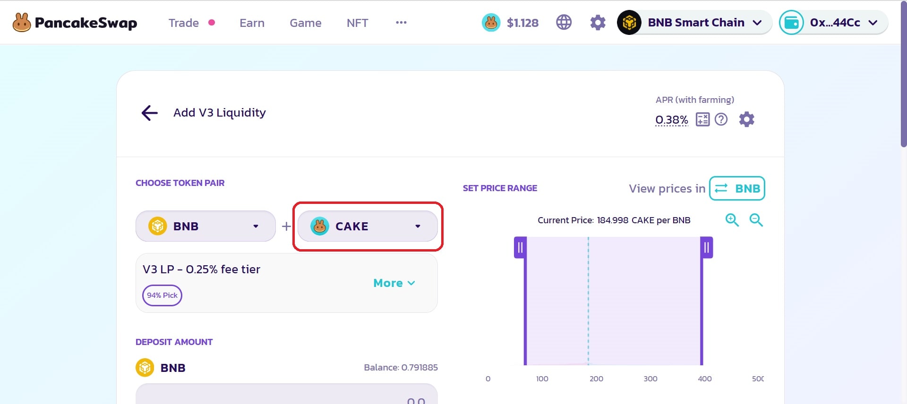This screenshot has height=404, width=907.
Task: Go back using the left arrow
Action: (149, 113)
